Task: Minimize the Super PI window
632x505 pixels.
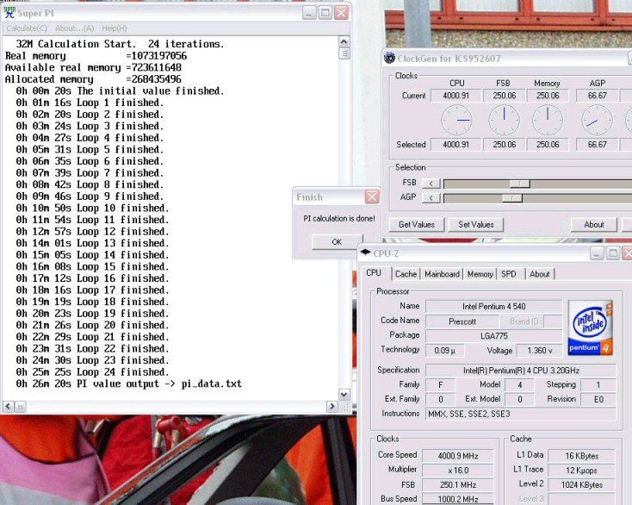Action: 309,13
